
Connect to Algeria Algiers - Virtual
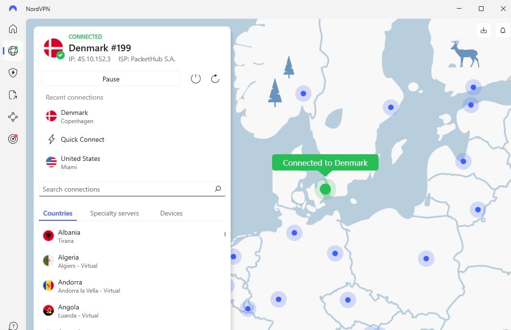132,261
